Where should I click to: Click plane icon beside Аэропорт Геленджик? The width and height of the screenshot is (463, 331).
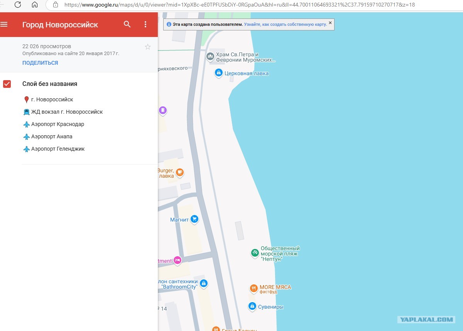(x=26, y=149)
